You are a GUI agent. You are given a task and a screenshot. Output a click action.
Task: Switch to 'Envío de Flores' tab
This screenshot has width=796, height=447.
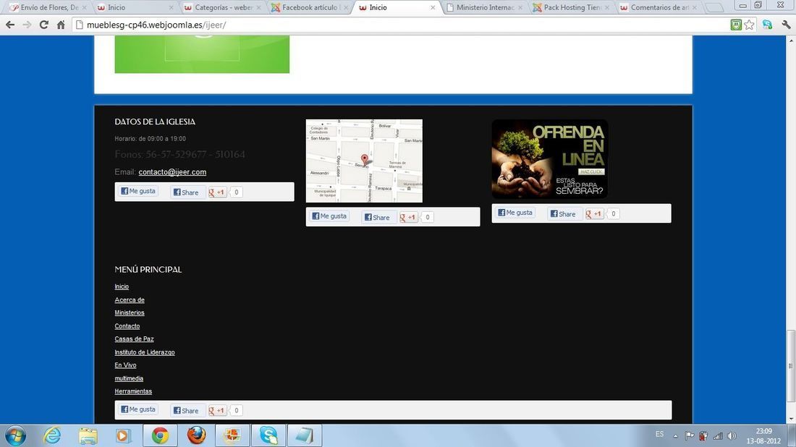pos(49,8)
